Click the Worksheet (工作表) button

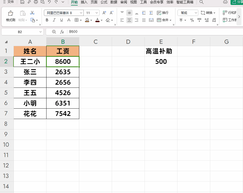[230, 20]
